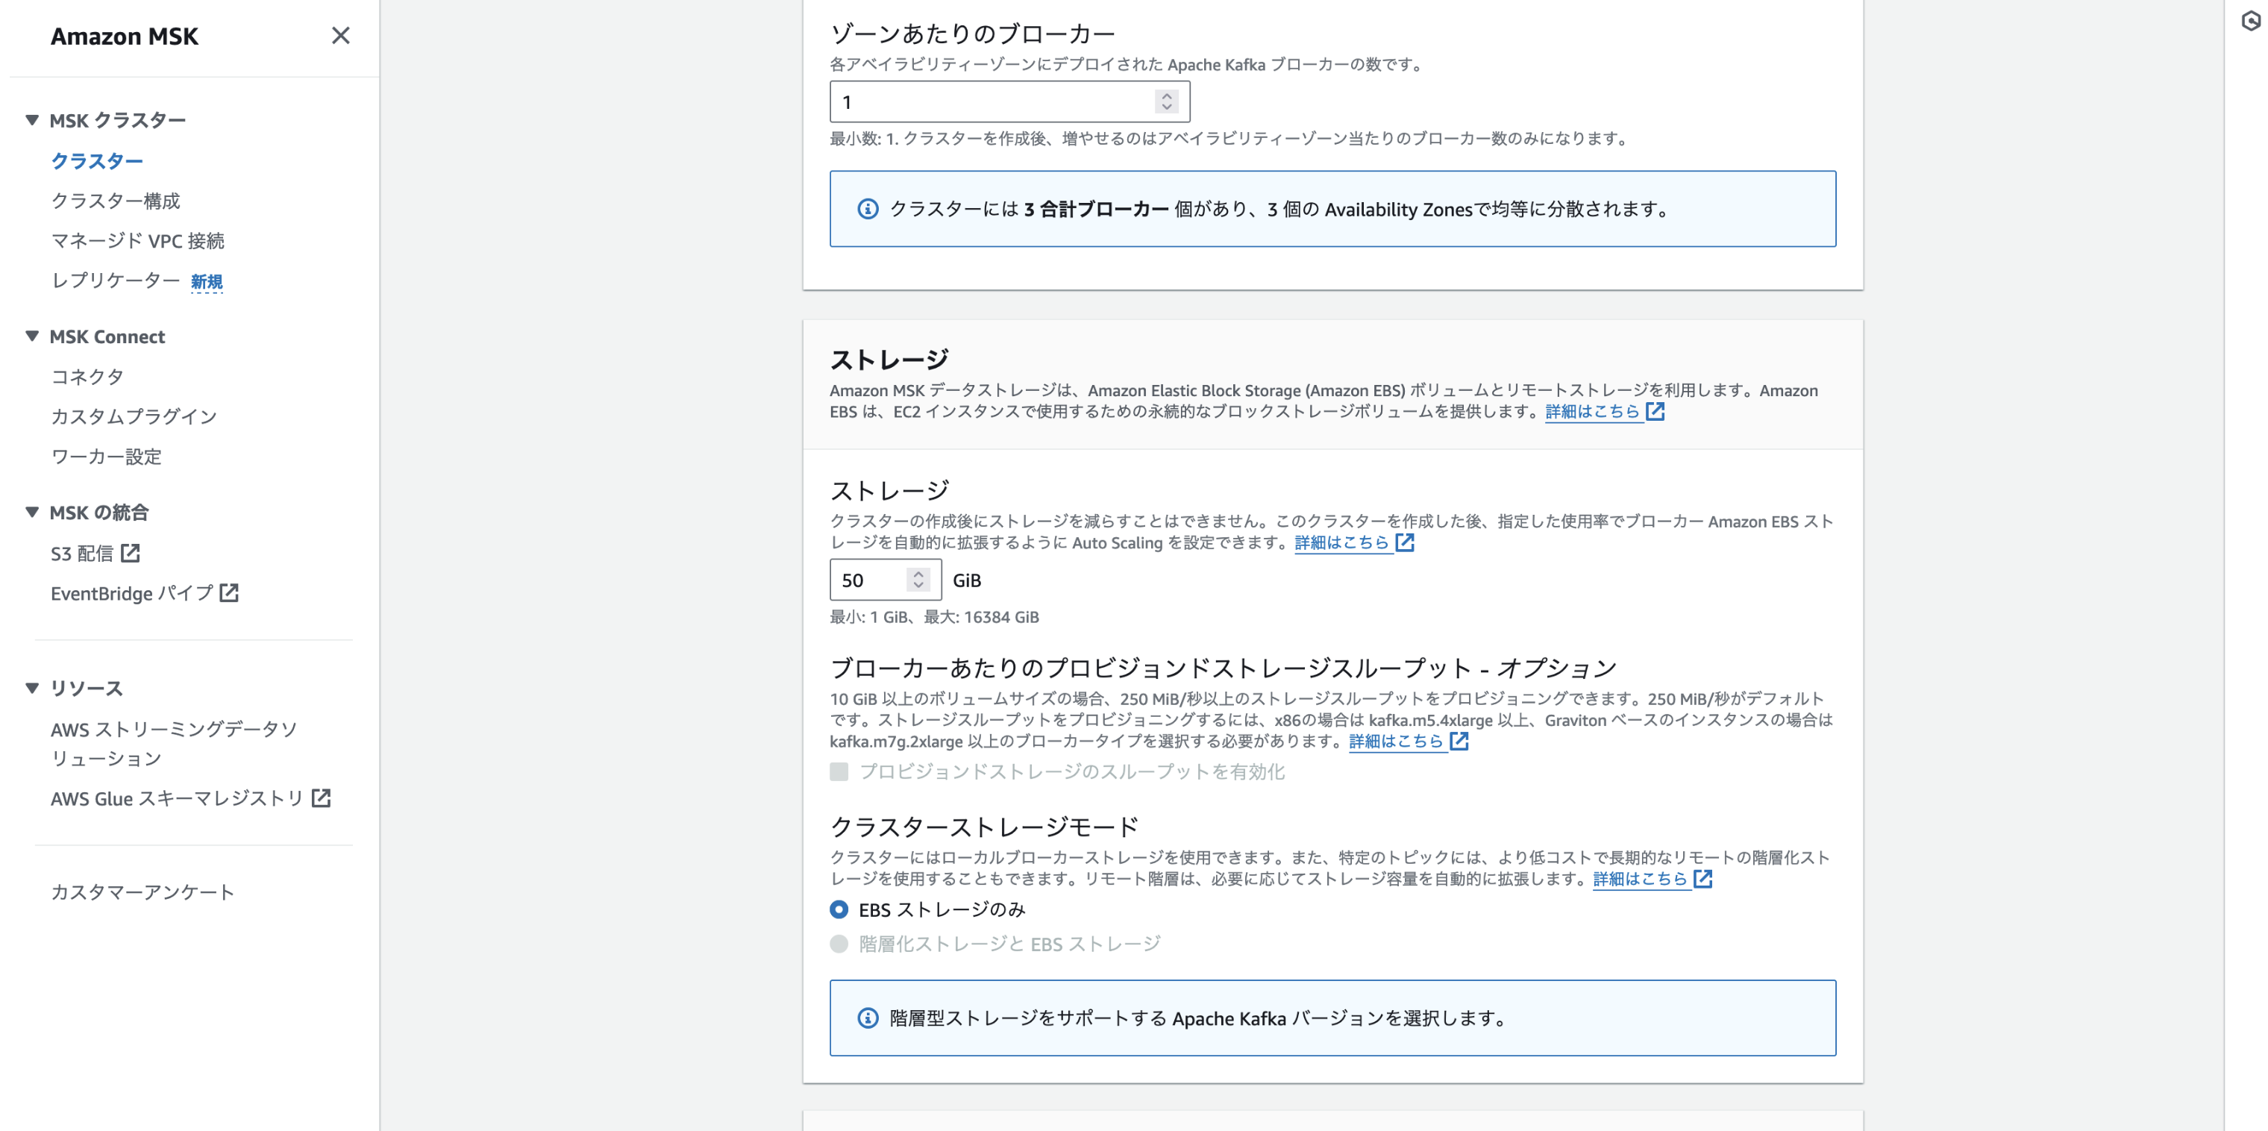Collapse the リソース navigation section

click(33, 687)
